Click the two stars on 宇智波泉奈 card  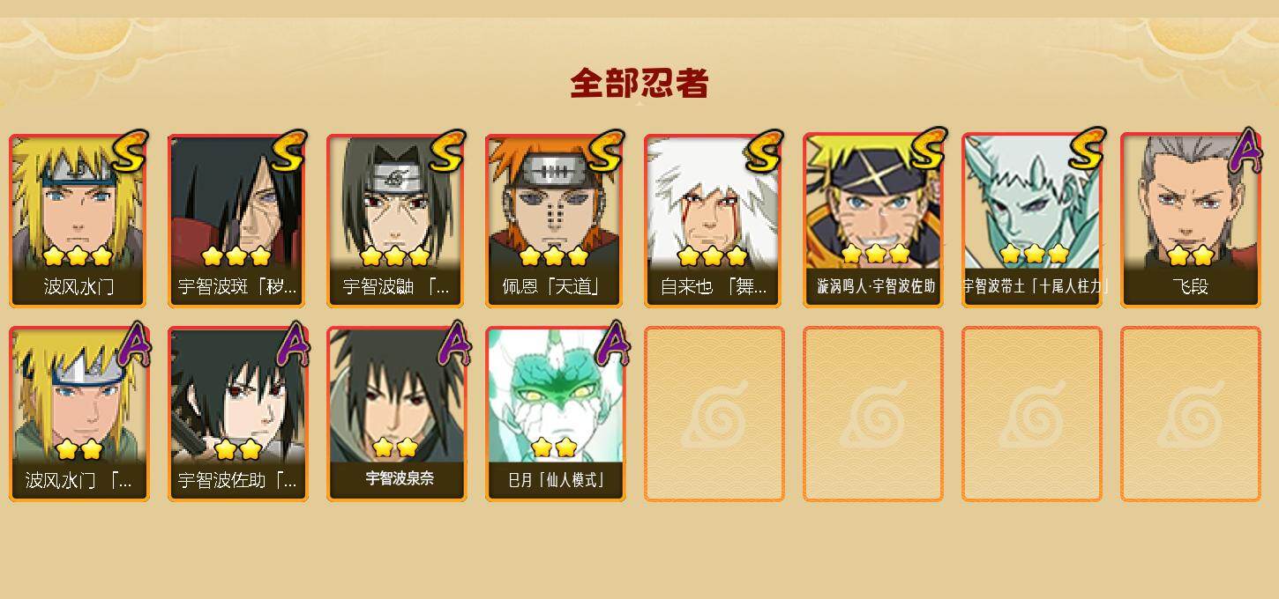click(395, 447)
